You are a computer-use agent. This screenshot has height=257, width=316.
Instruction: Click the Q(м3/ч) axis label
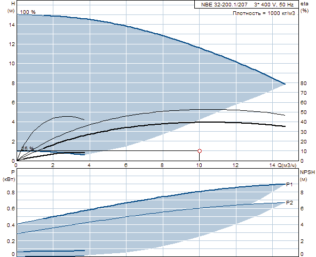click(287, 165)
